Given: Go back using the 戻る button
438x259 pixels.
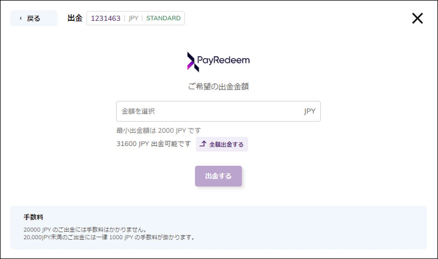Looking at the screenshot, I should coord(33,18).
